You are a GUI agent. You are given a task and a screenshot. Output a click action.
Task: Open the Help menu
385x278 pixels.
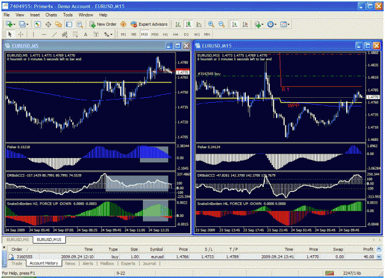tap(103, 15)
